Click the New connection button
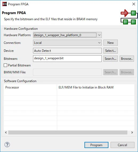Image resolution: width=138 pixels, height=152 pixels. pyautogui.click(x=111, y=43)
